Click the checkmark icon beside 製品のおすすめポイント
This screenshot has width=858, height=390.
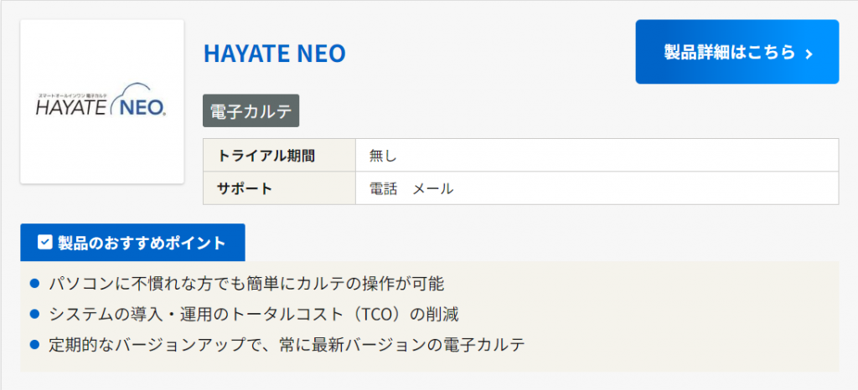pos(45,243)
